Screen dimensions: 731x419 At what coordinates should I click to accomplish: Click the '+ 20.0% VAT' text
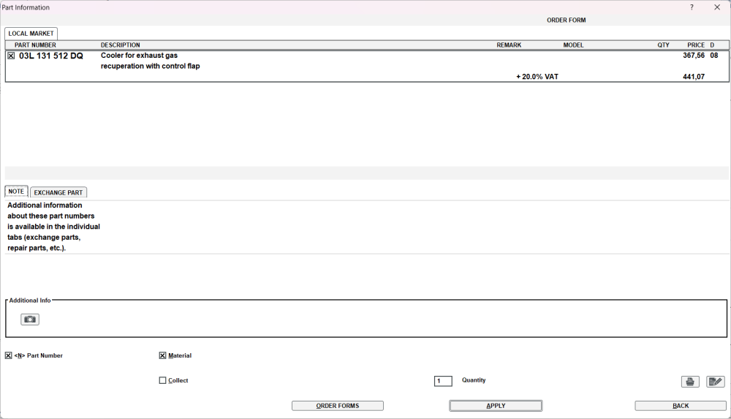tap(537, 77)
